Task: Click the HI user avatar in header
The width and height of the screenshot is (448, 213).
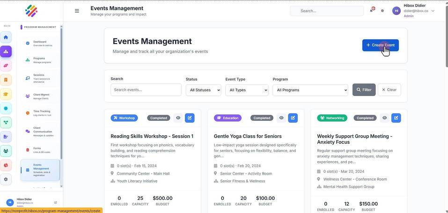Action: [397, 11]
